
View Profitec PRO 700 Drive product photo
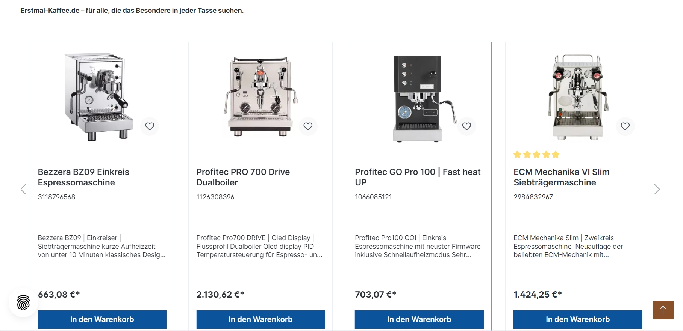(260, 97)
